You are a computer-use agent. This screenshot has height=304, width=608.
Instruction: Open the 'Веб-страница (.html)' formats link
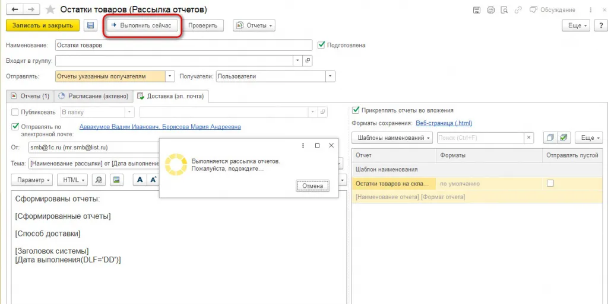coord(444,123)
